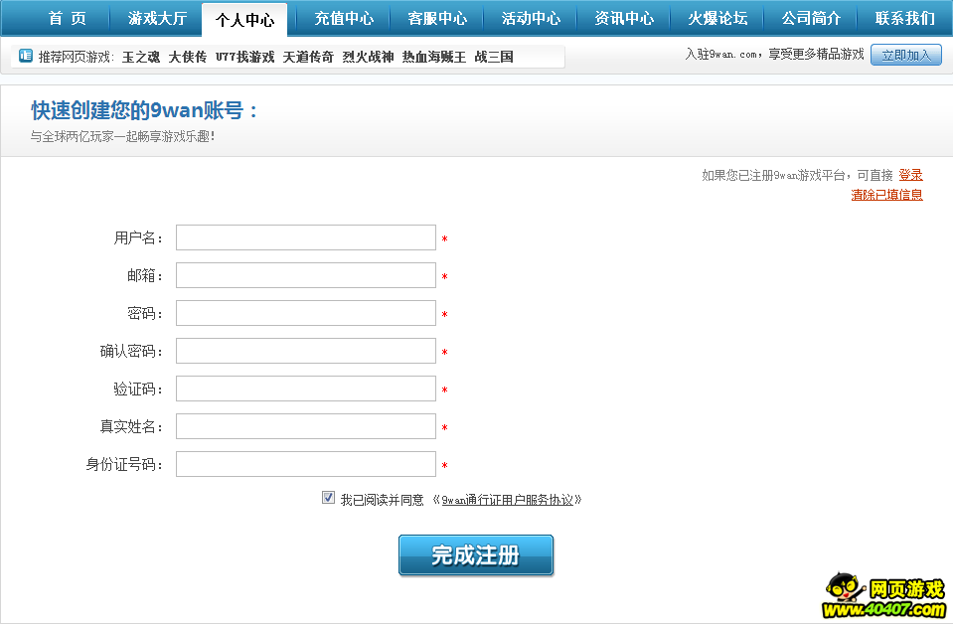Image resolution: width=953 pixels, height=625 pixels.
Task: Open the 活动中心 tab
Action: click(532, 18)
